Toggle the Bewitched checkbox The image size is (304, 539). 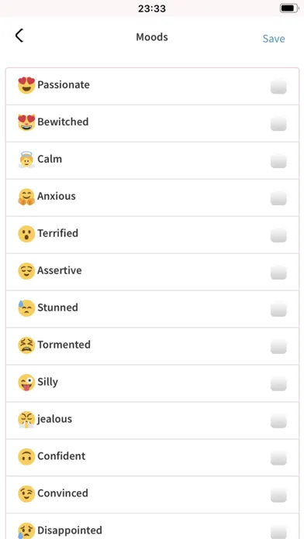coord(278,123)
